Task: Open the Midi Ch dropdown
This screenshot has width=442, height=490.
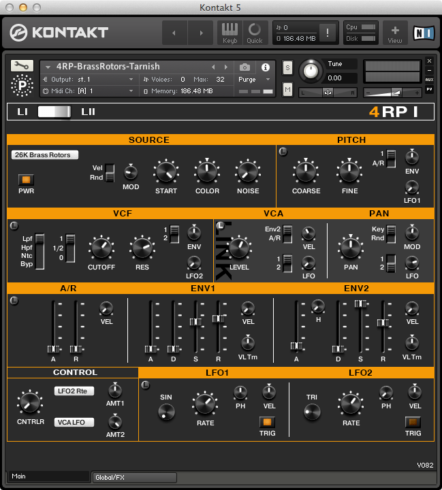Action: point(89,91)
